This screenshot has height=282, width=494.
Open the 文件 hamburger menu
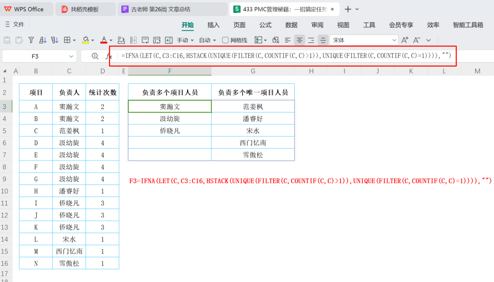point(15,25)
